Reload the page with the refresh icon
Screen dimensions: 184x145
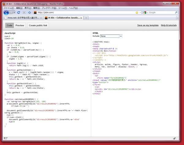click(x=19, y=13)
